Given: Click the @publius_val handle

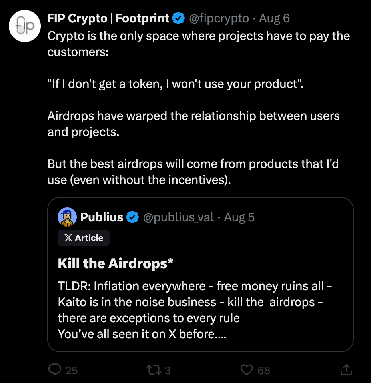Looking at the screenshot, I should point(178,217).
